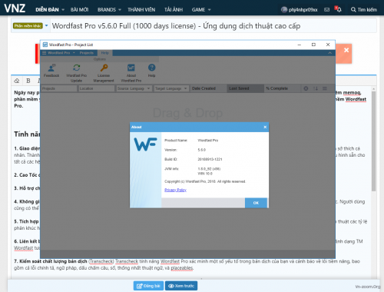
Task: Minimize the Wordfast Pro window
Action: coord(300,45)
